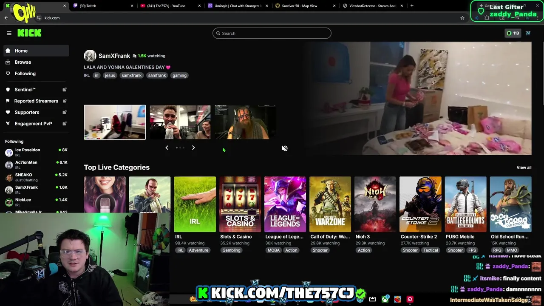Go to Home in the sidebar
544x306 pixels.
[36, 51]
